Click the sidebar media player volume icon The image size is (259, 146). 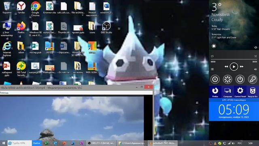pyautogui.click(x=255, y=69)
